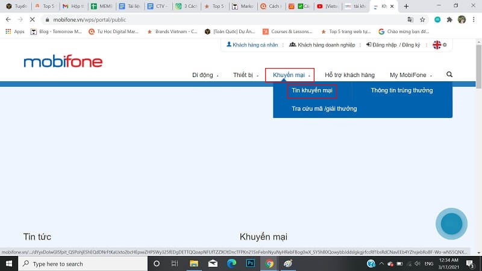Open Brands Vietnam bookmark

pyautogui.click(x=172, y=31)
